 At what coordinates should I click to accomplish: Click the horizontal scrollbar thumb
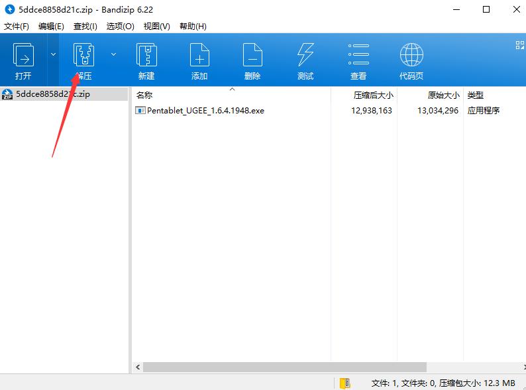click(x=285, y=367)
